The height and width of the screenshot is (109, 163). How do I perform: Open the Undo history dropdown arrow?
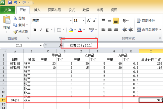(20, 2)
